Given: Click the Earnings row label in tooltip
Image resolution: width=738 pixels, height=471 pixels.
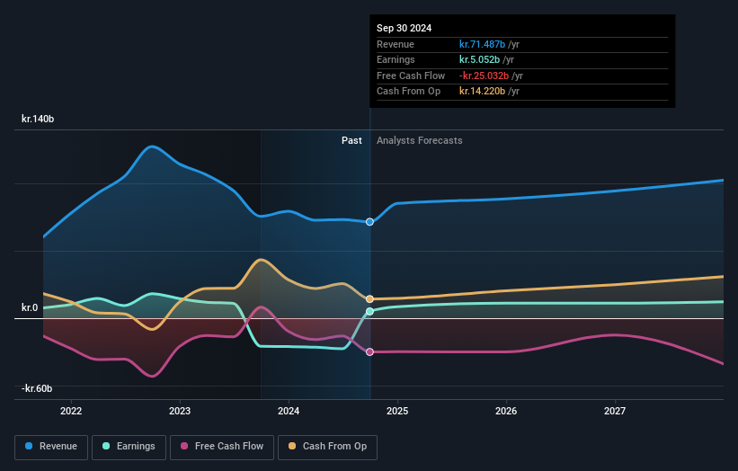Looking at the screenshot, I should (396, 59).
